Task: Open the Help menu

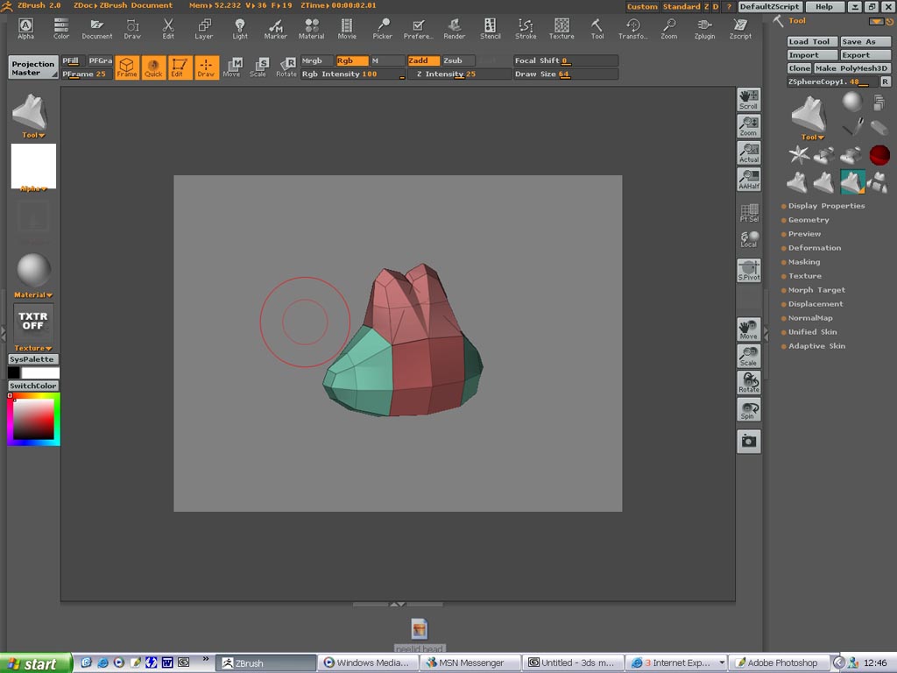Action: [824, 7]
